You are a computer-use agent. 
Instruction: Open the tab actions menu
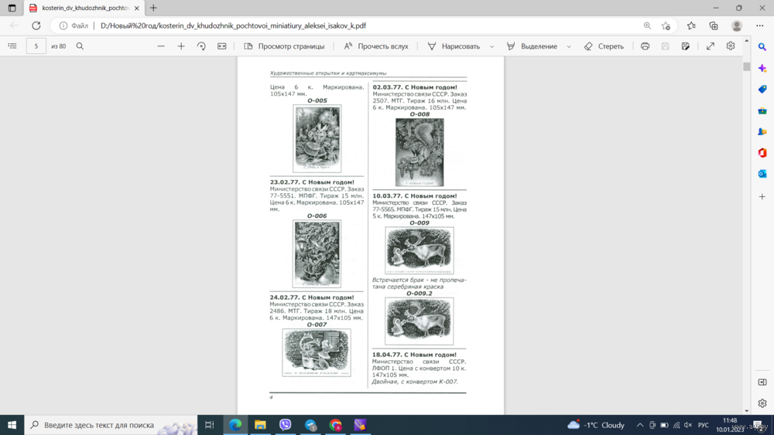12,8
